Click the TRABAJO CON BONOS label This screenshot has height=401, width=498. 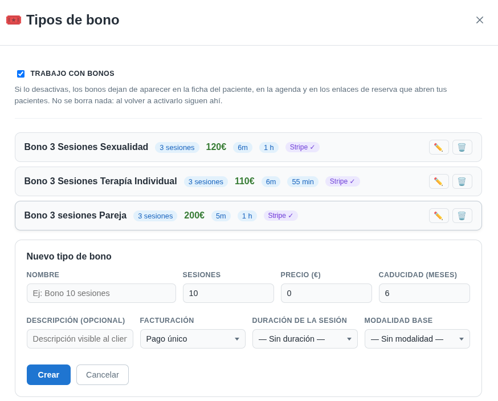pos(72,74)
